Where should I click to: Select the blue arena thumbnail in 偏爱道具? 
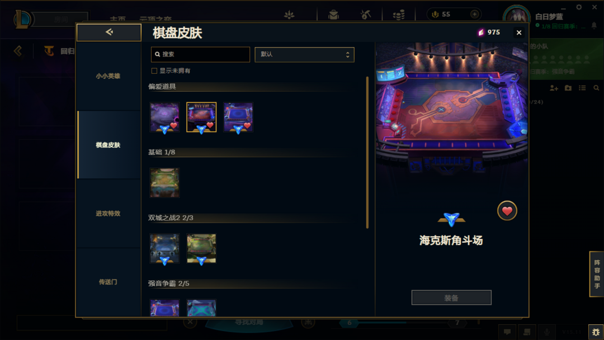[238, 117]
